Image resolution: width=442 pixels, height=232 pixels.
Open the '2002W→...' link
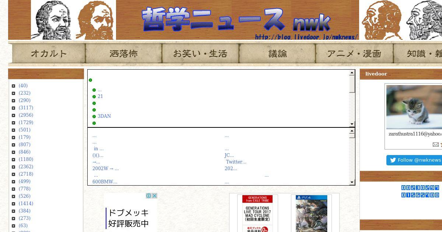pyautogui.click(x=106, y=169)
